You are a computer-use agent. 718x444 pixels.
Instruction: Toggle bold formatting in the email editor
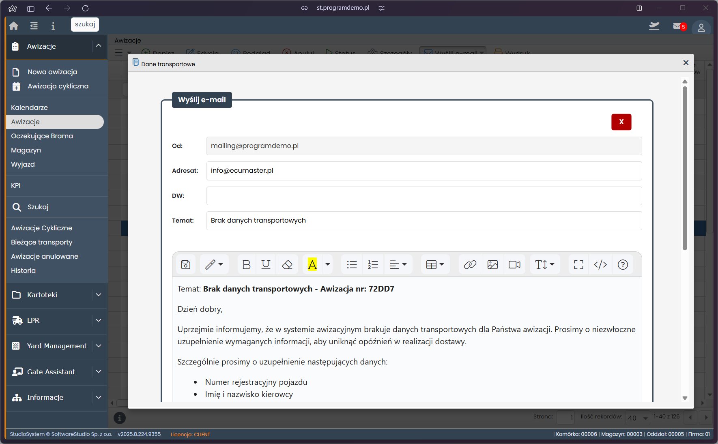(246, 265)
